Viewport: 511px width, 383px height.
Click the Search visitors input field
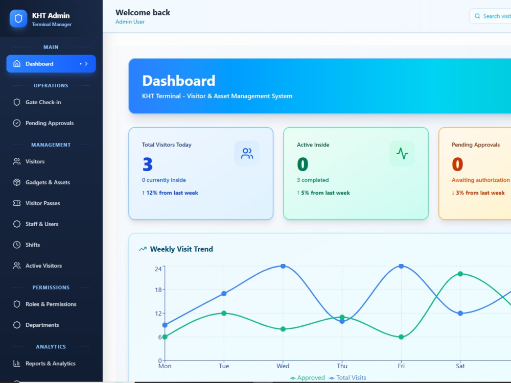(491, 16)
